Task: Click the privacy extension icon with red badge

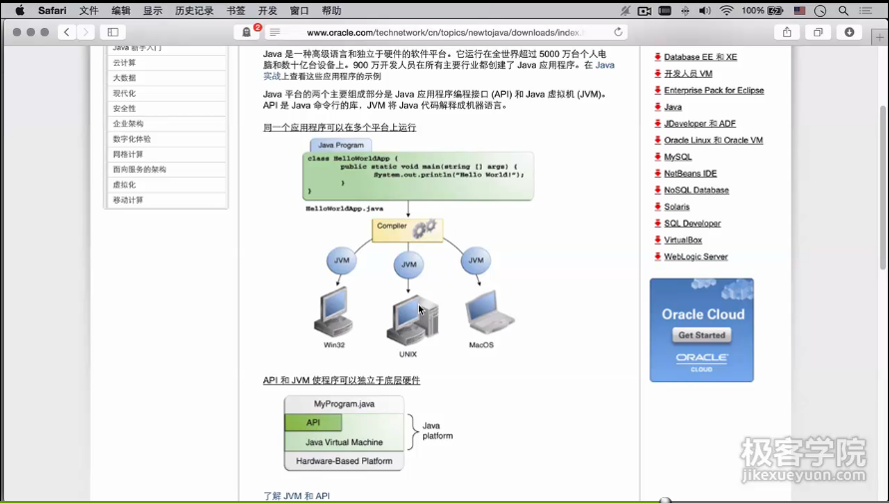Action: pyautogui.click(x=247, y=32)
